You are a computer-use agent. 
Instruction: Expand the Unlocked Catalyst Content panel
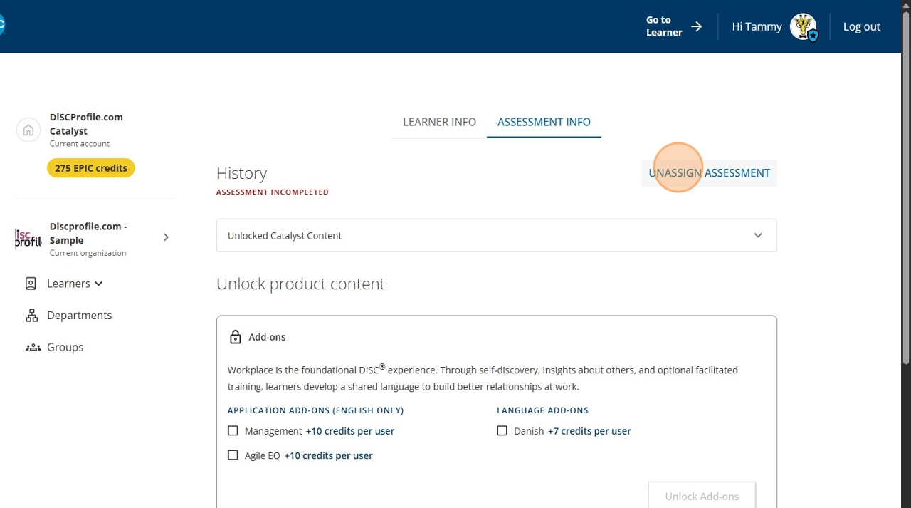click(x=497, y=235)
